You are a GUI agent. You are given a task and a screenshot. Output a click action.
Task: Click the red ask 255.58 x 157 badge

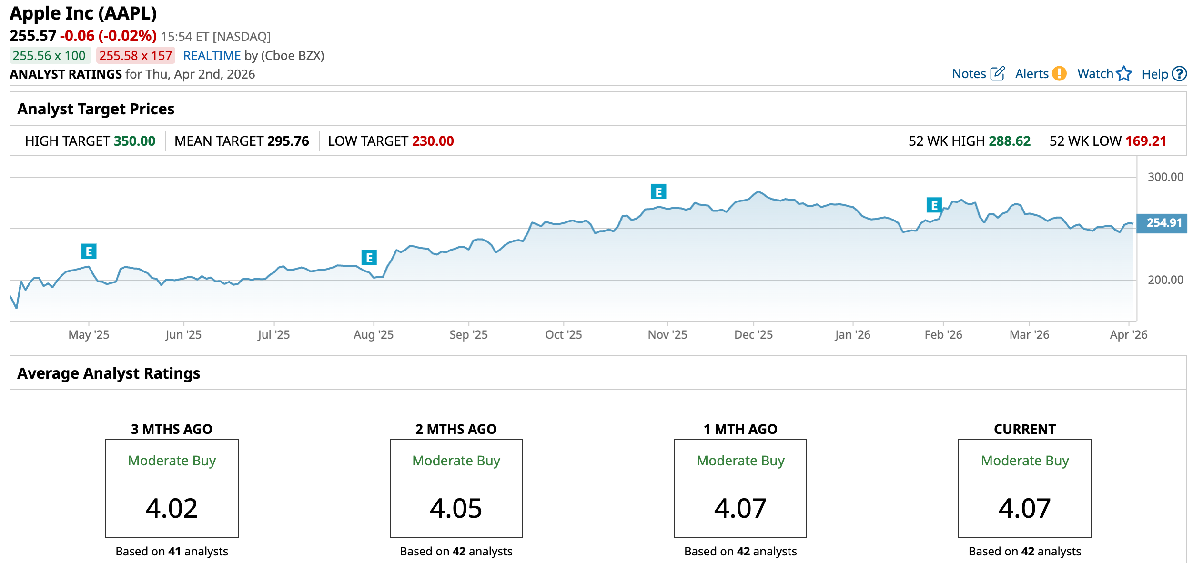135,56
